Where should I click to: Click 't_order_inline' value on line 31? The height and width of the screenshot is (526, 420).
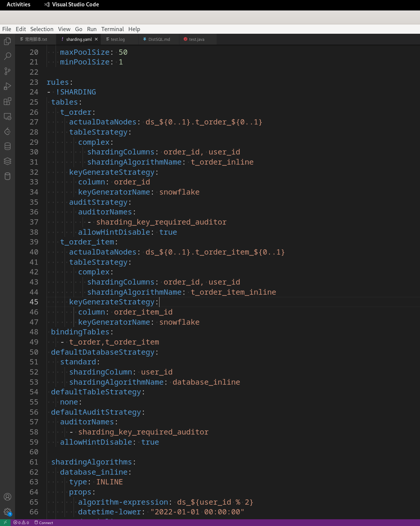[222, 162]
